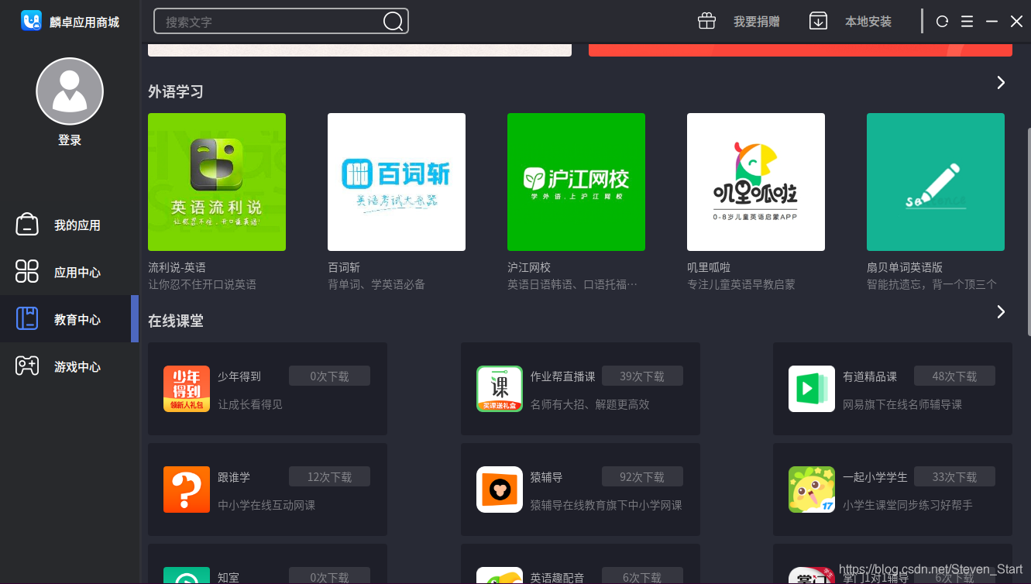Click the 叽里呱啦 title text
Image resolution: width=1031 pixels, height=584 pixels.
pyautogui.click(x=709, y=267)
